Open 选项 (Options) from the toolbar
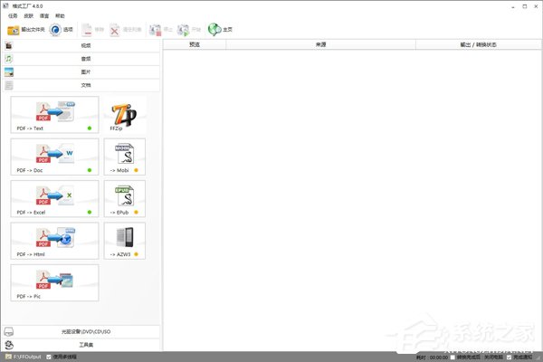Viewport: 543px width, 362px height. pos(61,30)
